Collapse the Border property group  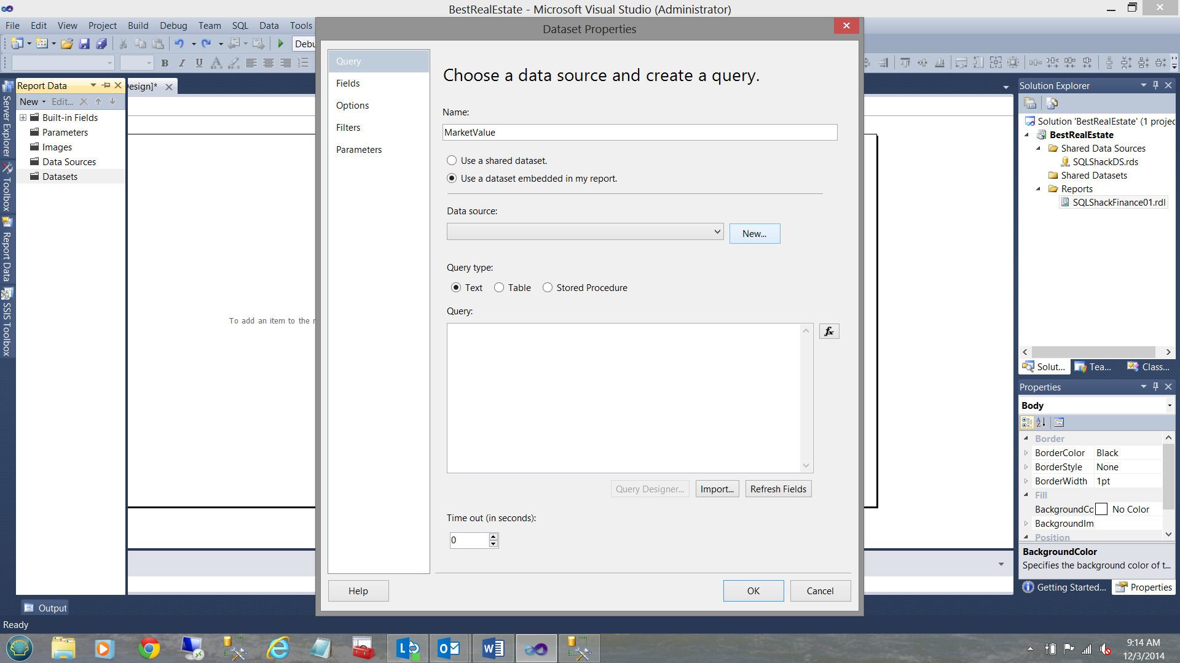click(1026, 439)
